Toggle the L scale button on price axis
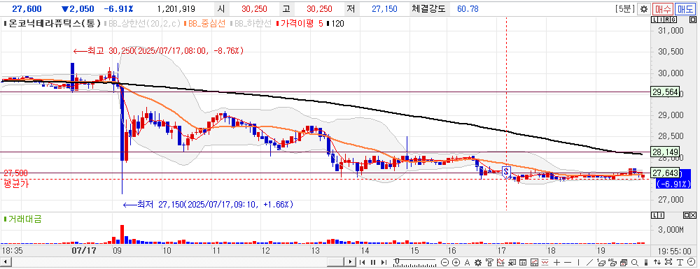This screenshot has width=700, height=269. [655, 20]
